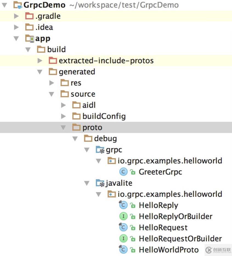This screenshot has height=256, width=232.
Task: Select the buildConfig folder
Action: tap(104, 117)
